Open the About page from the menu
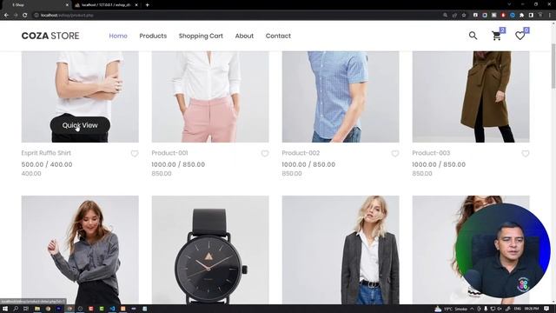 (x=244, y=36)
